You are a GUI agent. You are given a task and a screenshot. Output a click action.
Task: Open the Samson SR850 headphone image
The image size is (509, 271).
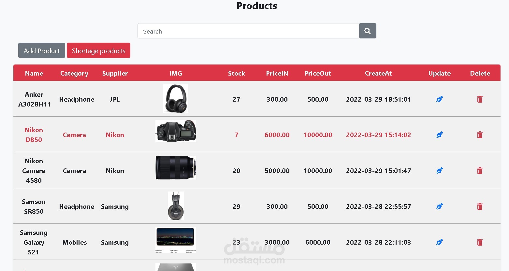point(176,206)
